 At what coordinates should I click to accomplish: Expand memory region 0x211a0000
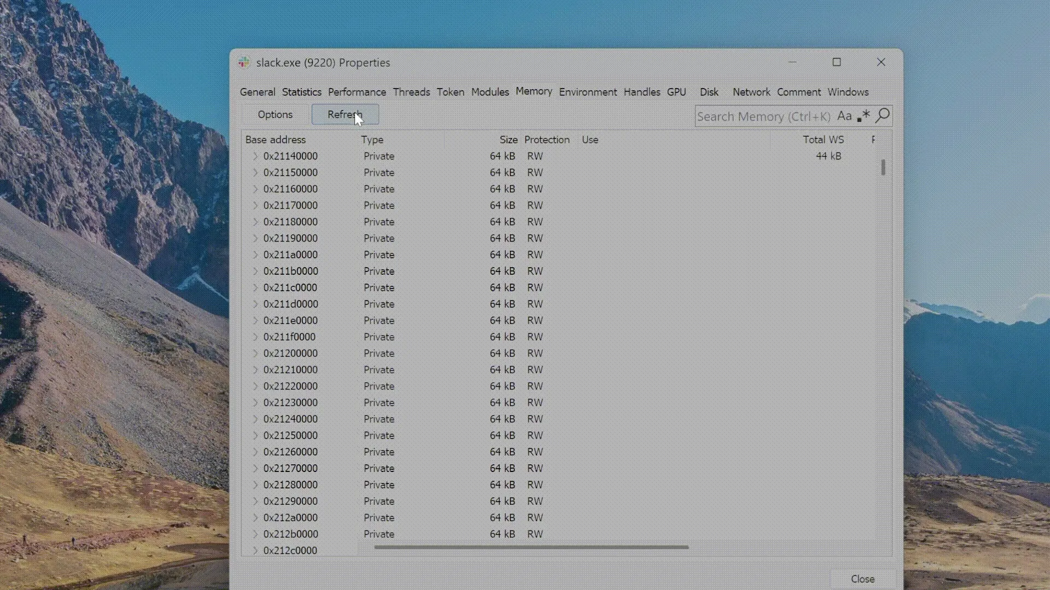click(255, 255)
